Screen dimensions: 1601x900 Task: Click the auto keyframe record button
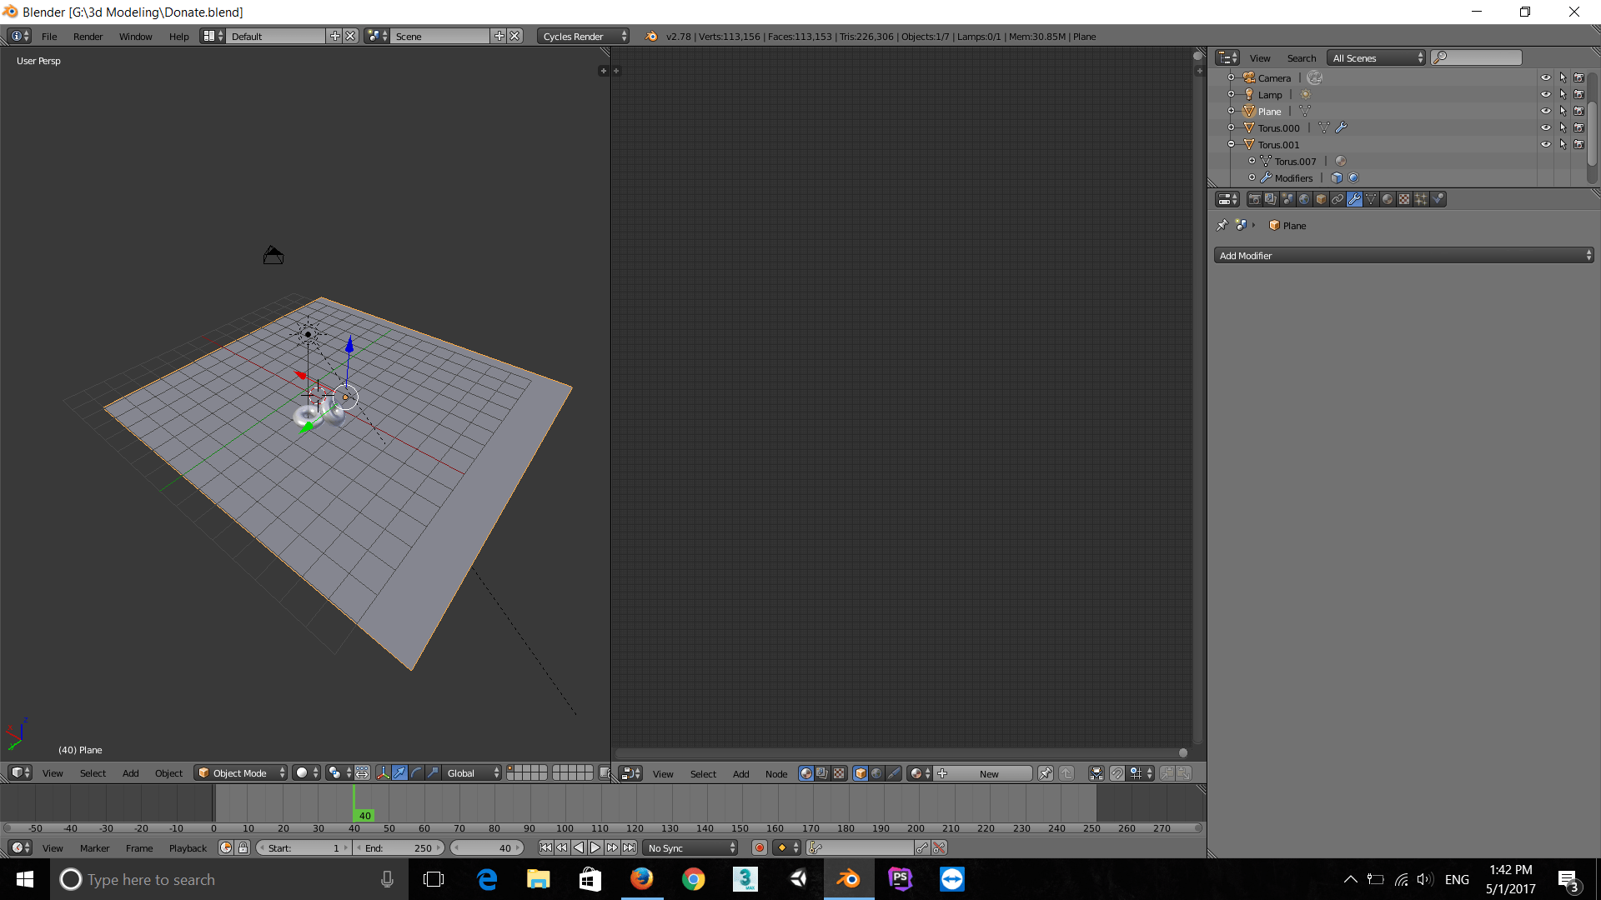(x=759, y=847)
